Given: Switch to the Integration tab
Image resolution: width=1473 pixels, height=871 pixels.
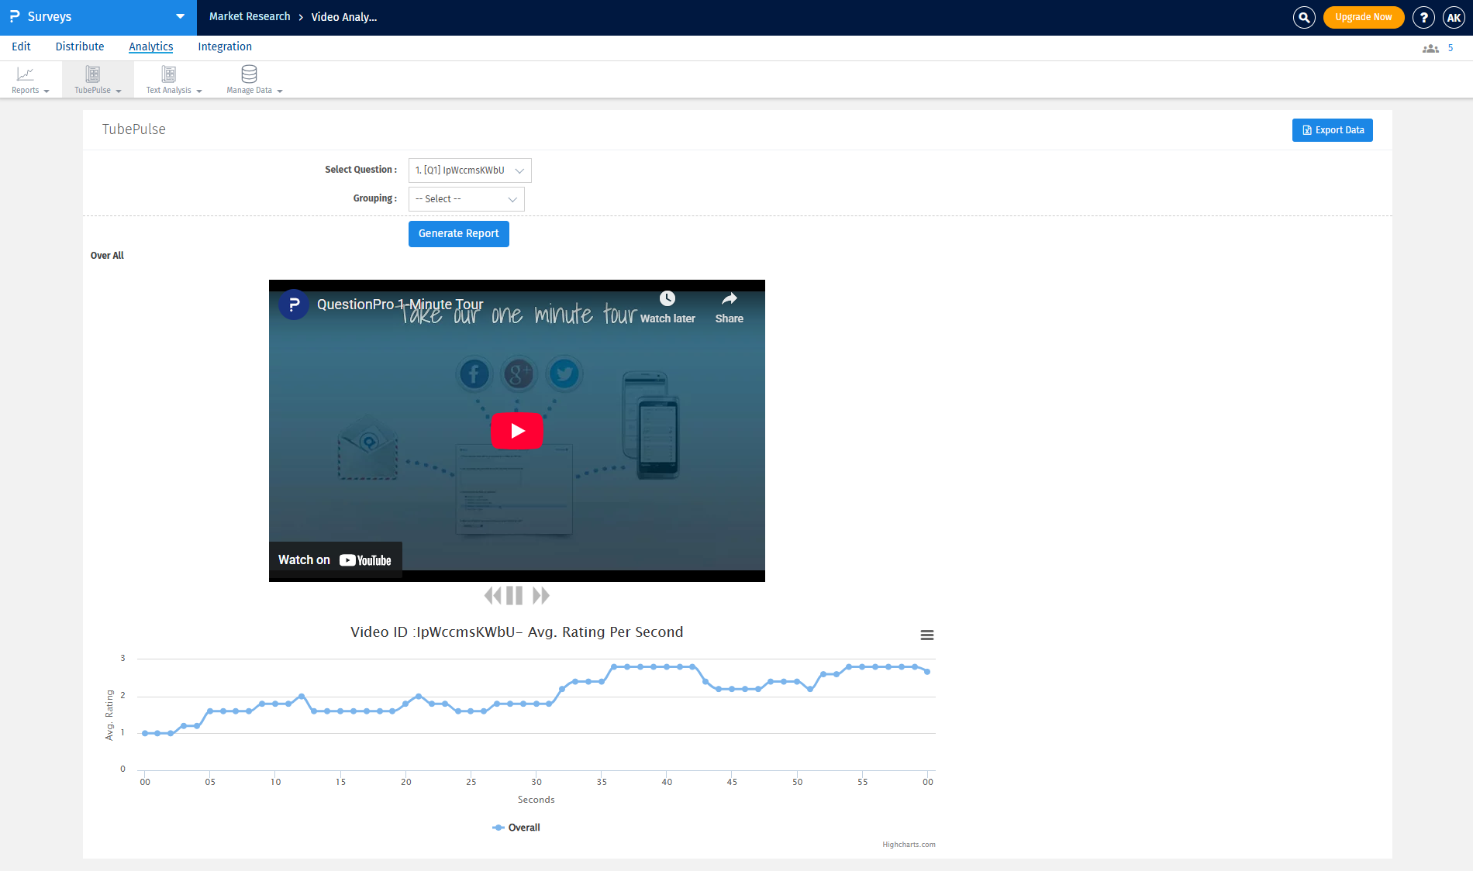Looking at the screenshot, I should point(225,46).
